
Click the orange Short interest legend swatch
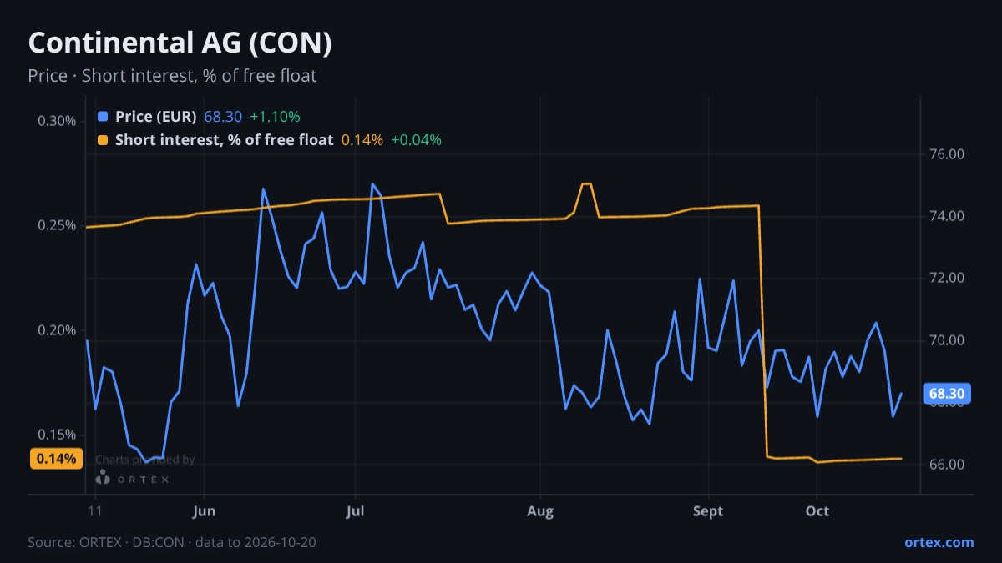coord(103,140)
